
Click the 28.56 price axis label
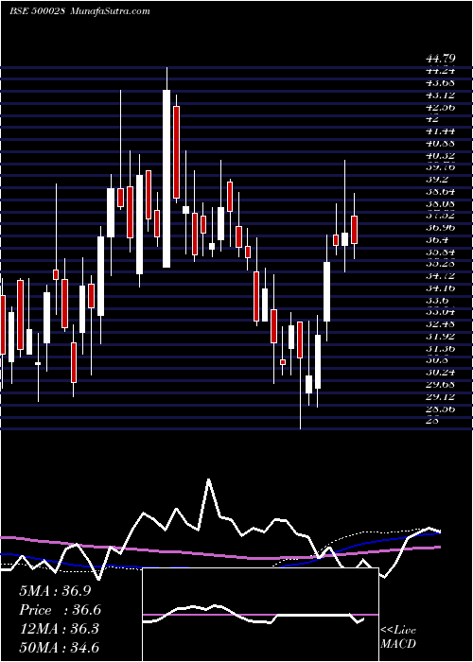click(x=443, y=409)
